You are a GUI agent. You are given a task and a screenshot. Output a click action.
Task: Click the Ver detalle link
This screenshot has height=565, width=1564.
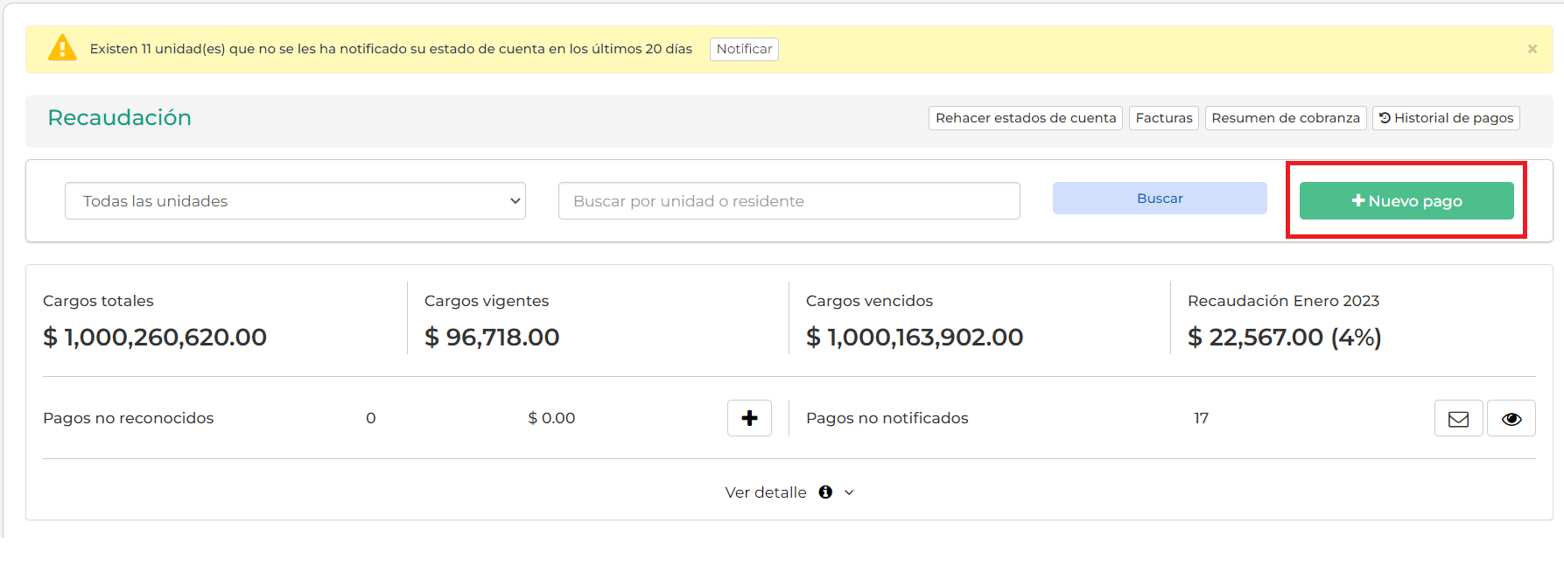pyautogui.click(x=766, y=492)
